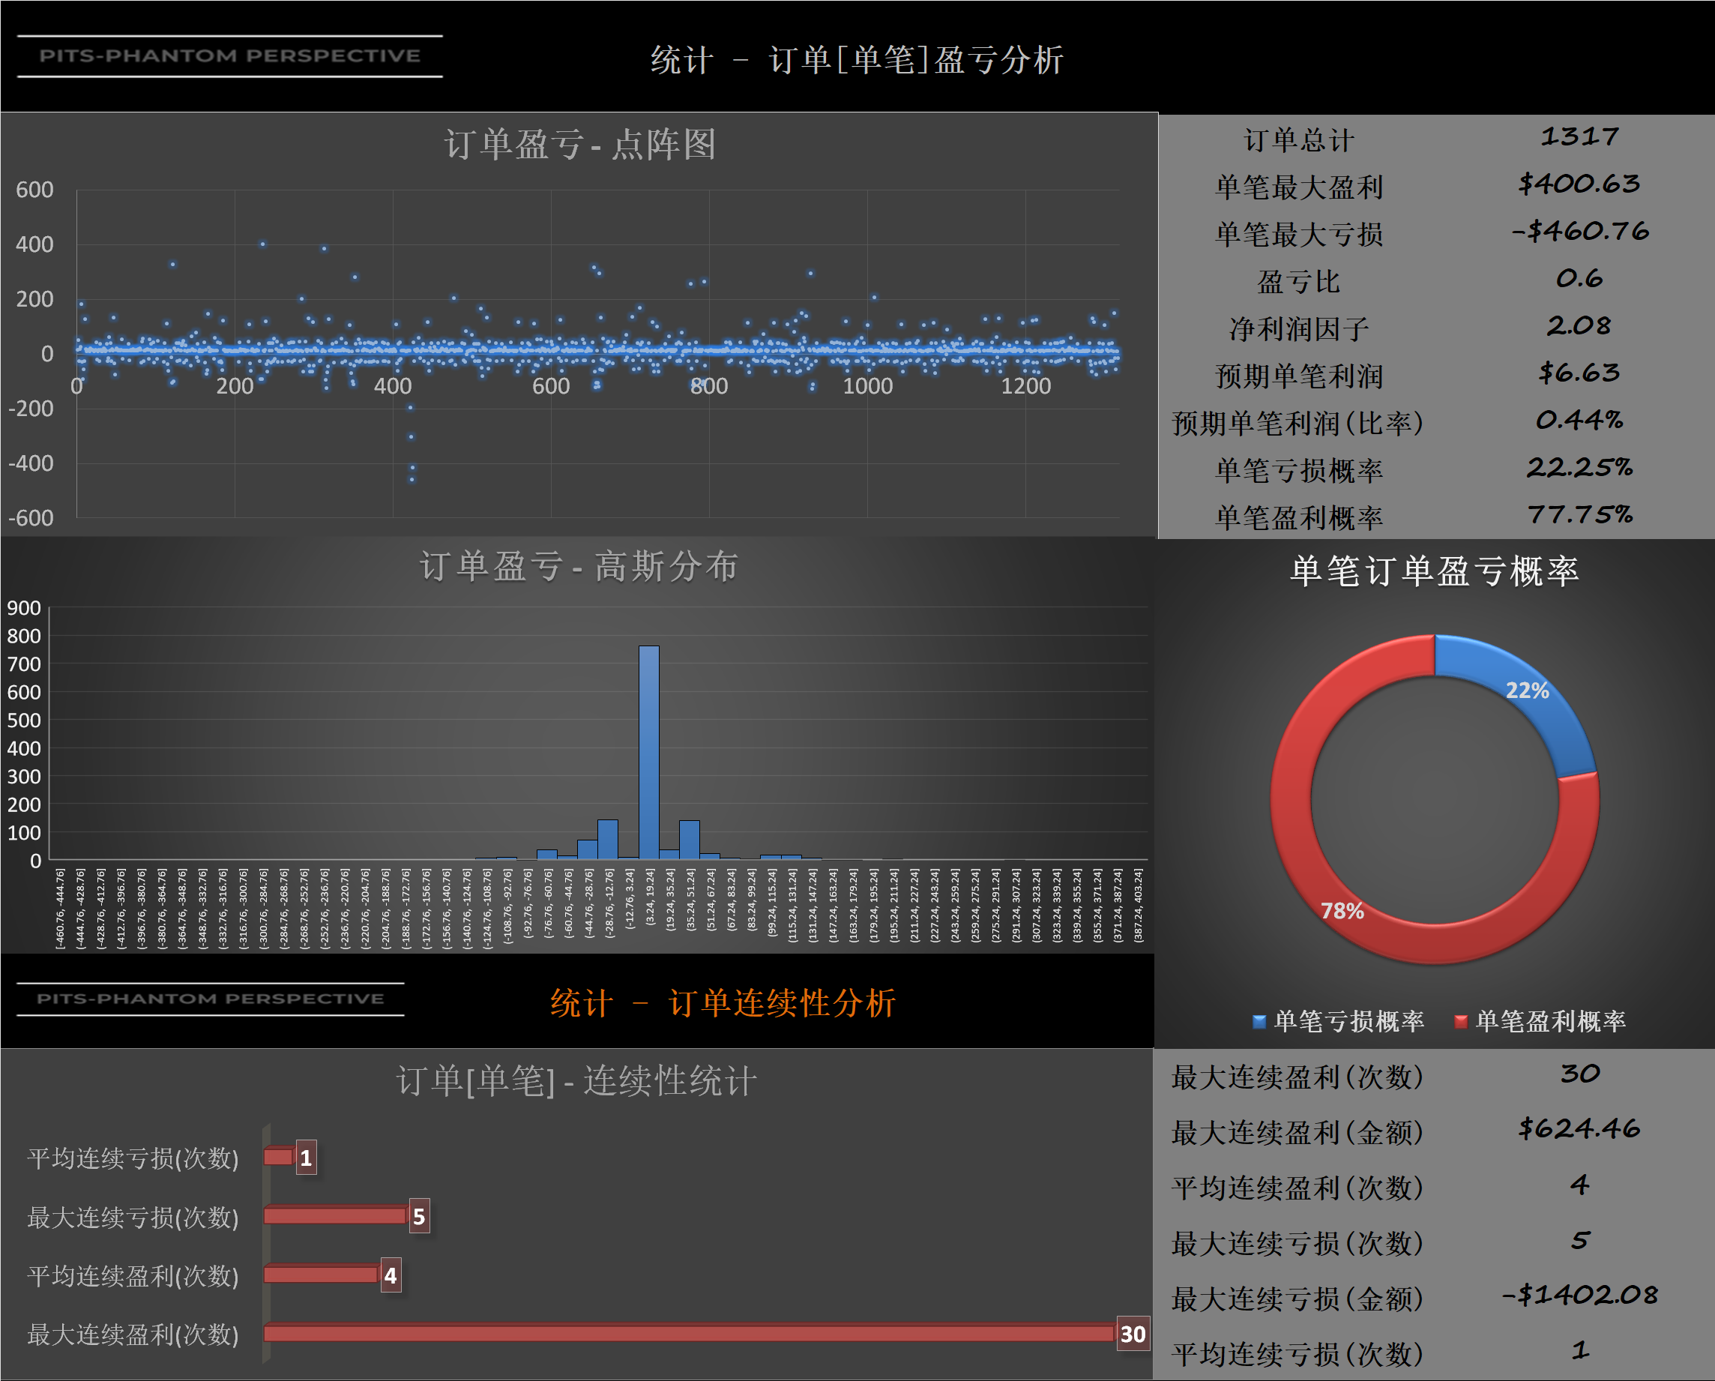The width and height of the screenshot is (1715, 1381).
Task: Click the histogram y-axis label 700
Action: [x=24, y=664]
